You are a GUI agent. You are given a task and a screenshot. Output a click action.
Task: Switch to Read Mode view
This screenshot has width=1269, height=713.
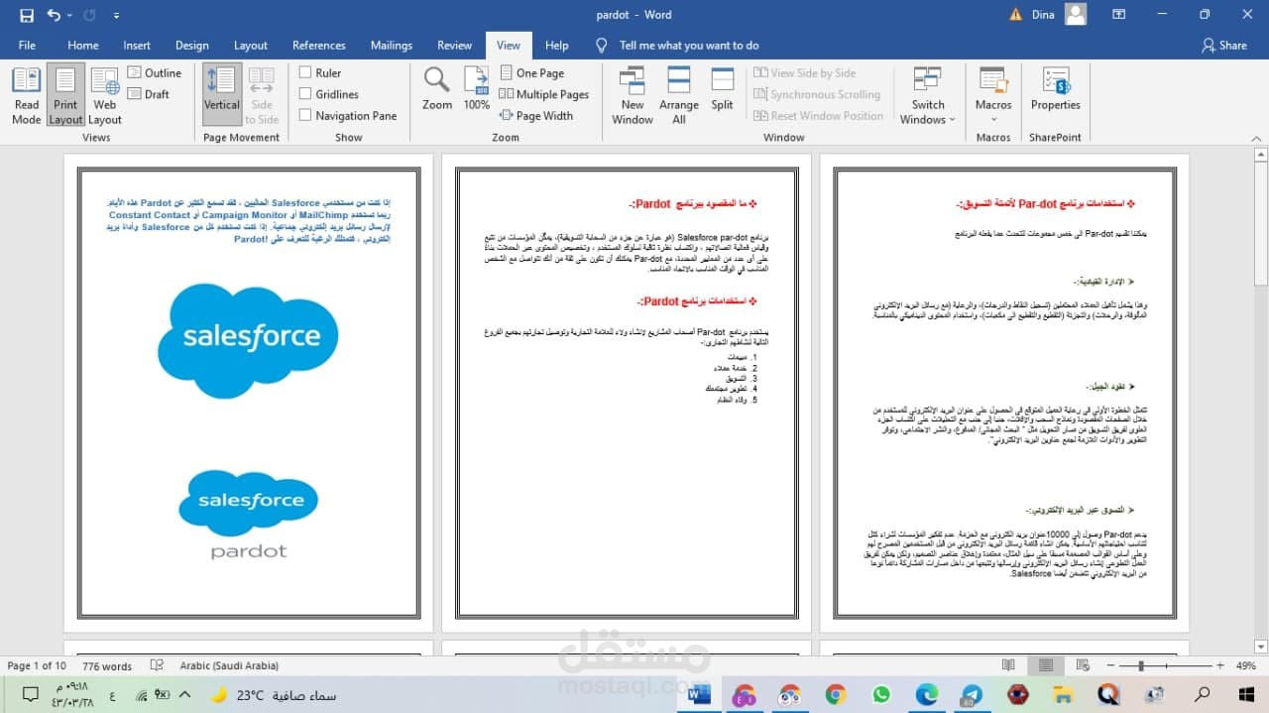point(27,96)
